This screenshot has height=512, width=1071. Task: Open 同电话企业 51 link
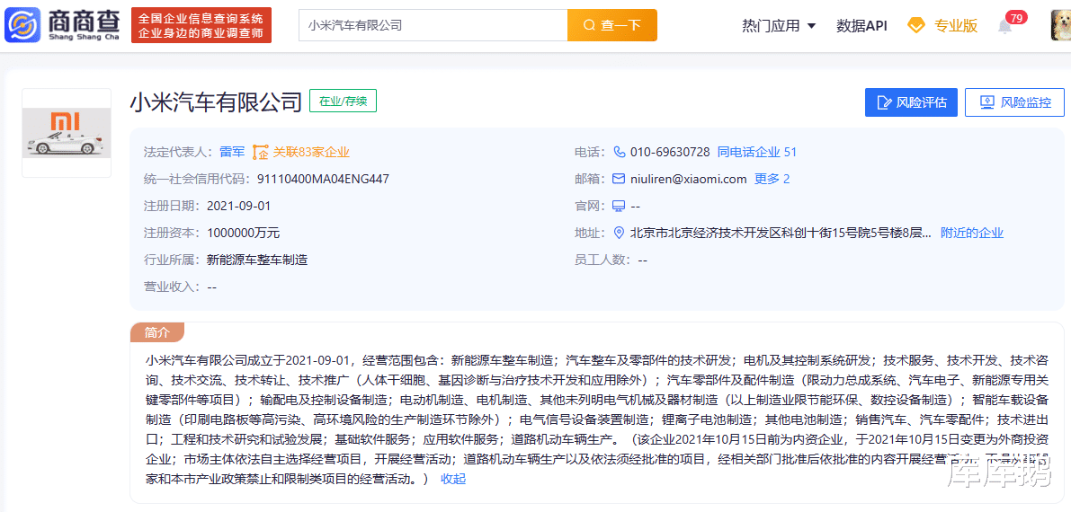[757, 152]
